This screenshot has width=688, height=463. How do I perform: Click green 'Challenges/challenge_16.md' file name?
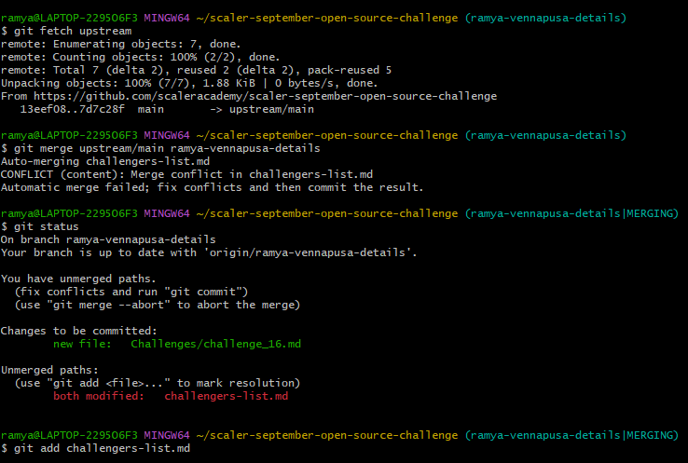coord(216,344)
